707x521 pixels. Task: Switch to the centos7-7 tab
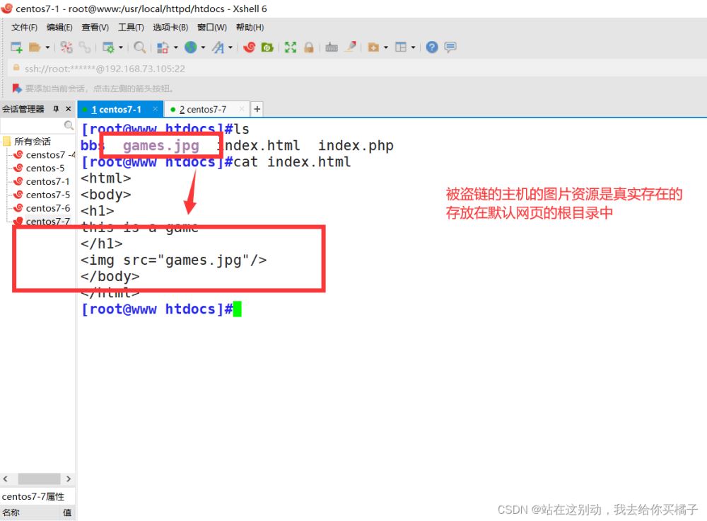click(x=205, y=109)
